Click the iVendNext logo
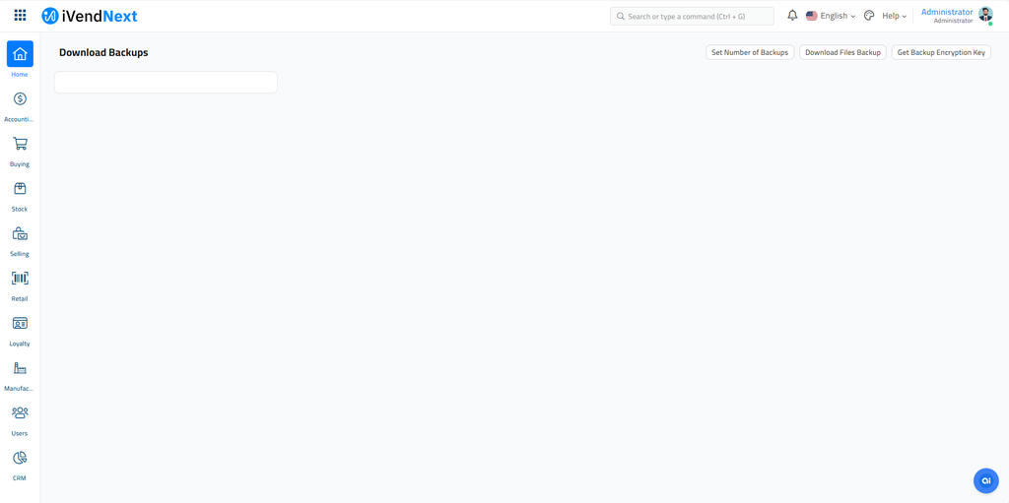The image size is (1009, 503). (90, 16)
